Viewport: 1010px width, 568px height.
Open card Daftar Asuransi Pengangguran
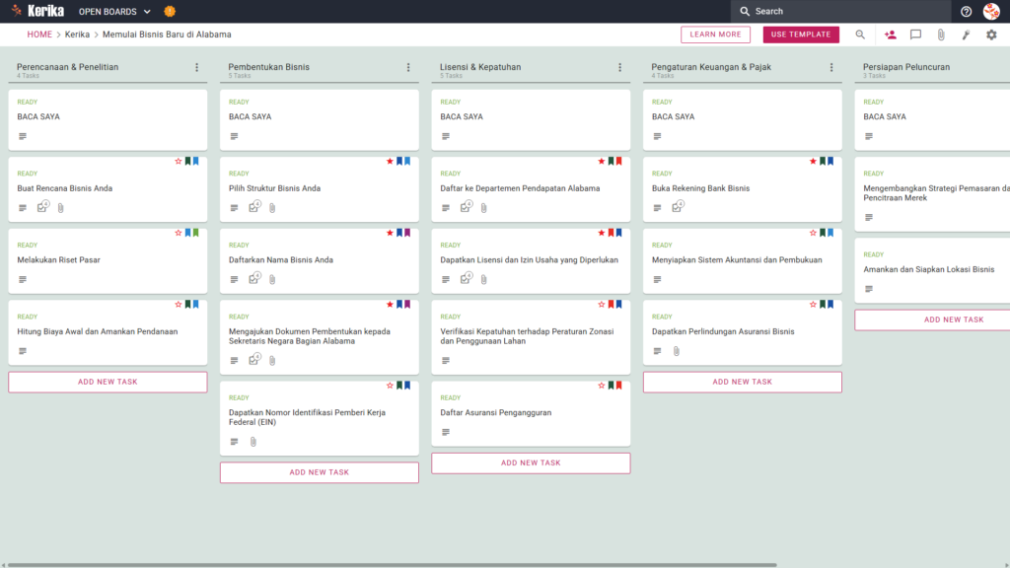click(531, 413)
